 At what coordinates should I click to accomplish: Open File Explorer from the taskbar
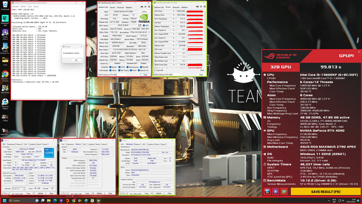point(49,201)
